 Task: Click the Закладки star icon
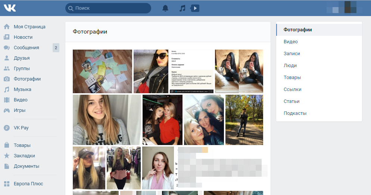[x=7, y=156]
